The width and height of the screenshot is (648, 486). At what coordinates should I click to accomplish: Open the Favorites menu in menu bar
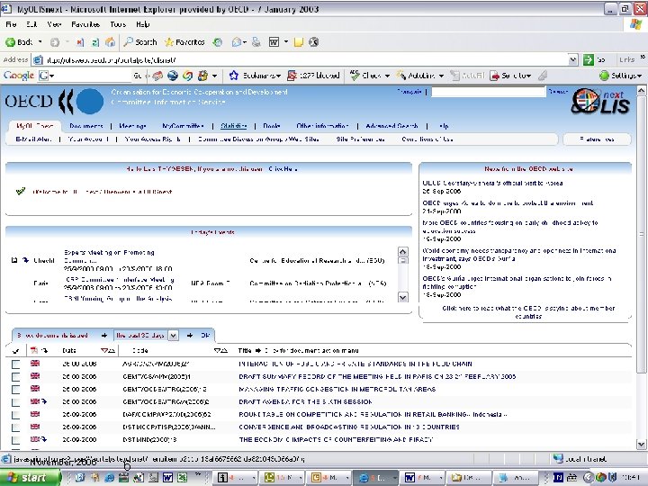[85, 24]
